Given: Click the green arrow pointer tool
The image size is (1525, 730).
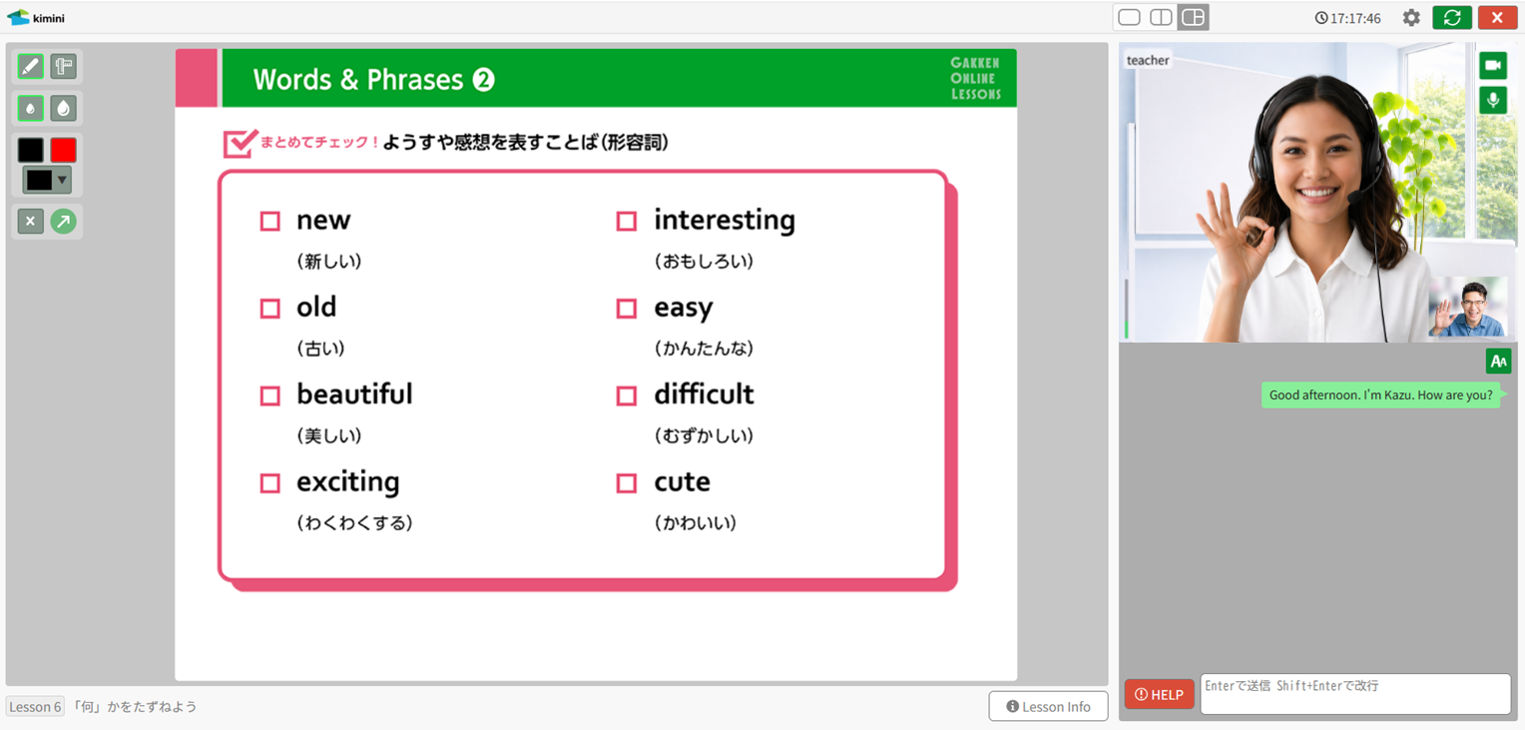Looking at the screenshot, I should (64, 222).
